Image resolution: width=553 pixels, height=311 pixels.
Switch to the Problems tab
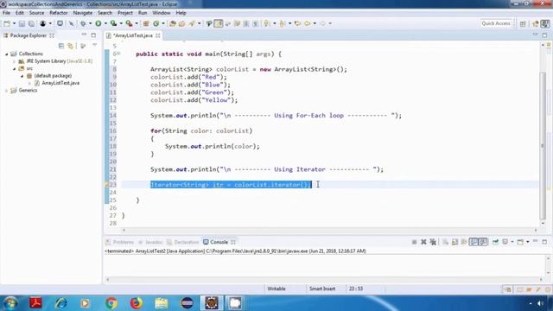120,242
